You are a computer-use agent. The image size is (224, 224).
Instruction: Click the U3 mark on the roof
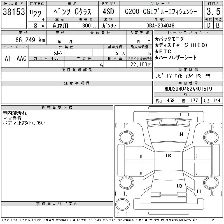[169, 155]
